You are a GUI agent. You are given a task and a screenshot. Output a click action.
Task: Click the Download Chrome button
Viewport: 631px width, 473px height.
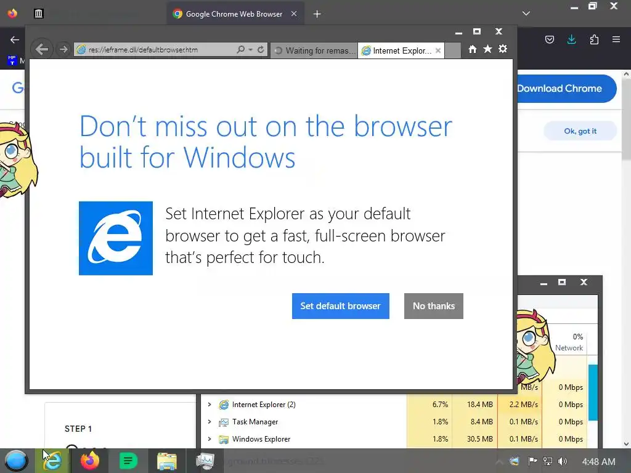(567, 89)
